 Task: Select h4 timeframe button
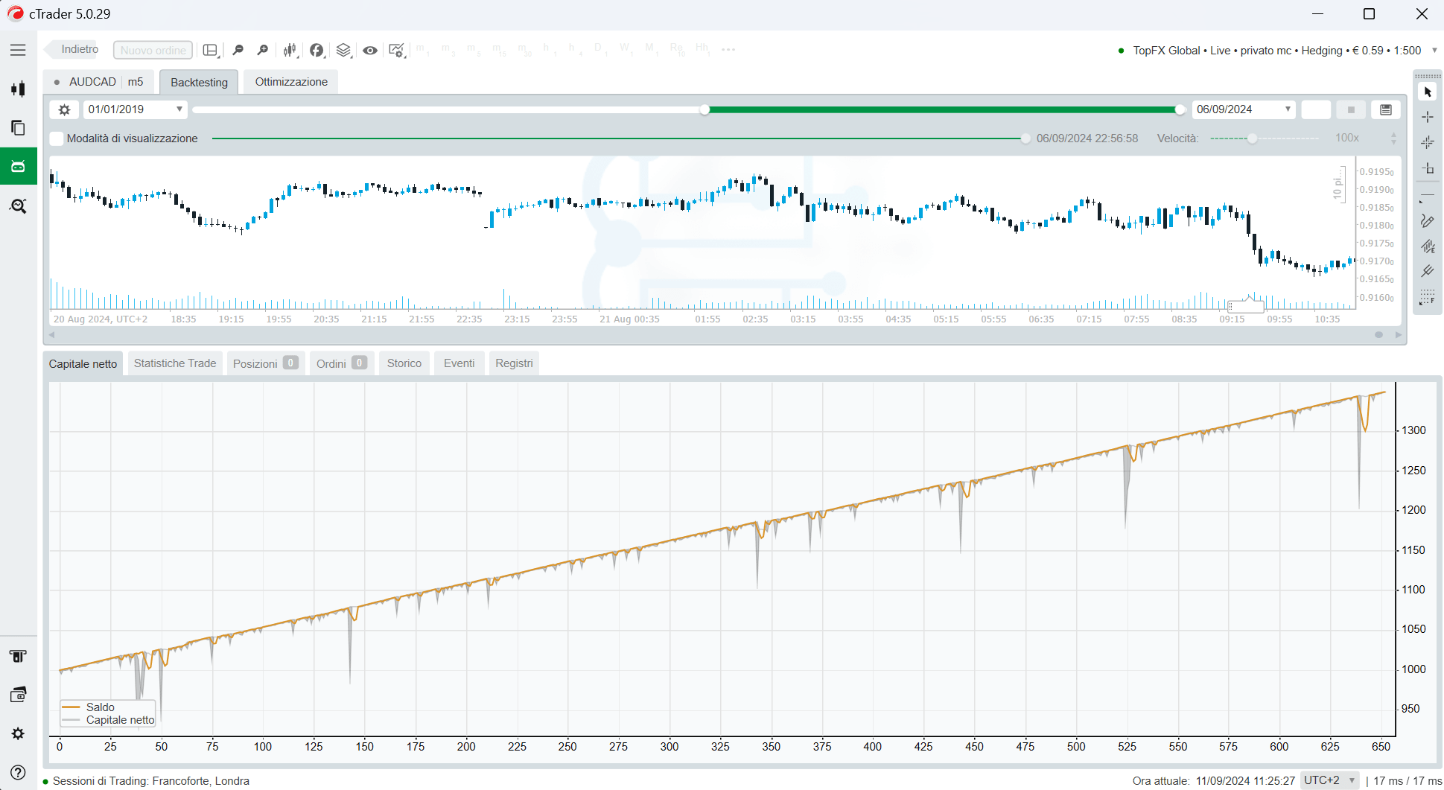[574, 49]
